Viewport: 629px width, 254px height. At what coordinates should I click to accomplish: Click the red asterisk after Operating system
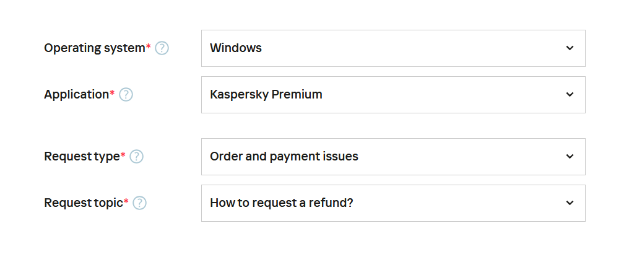click(149, 47)
